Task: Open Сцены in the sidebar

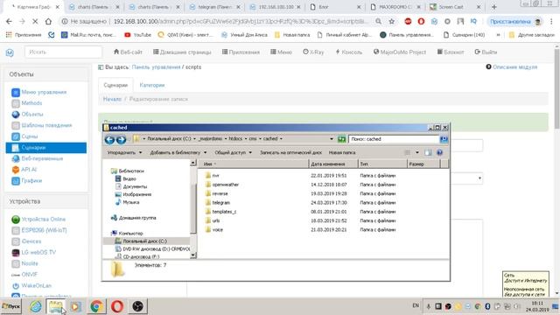Action: 29,136
